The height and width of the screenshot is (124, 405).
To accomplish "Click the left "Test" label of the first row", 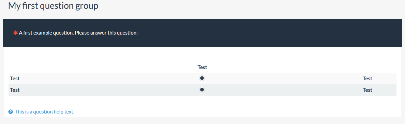I will point(15,79).
